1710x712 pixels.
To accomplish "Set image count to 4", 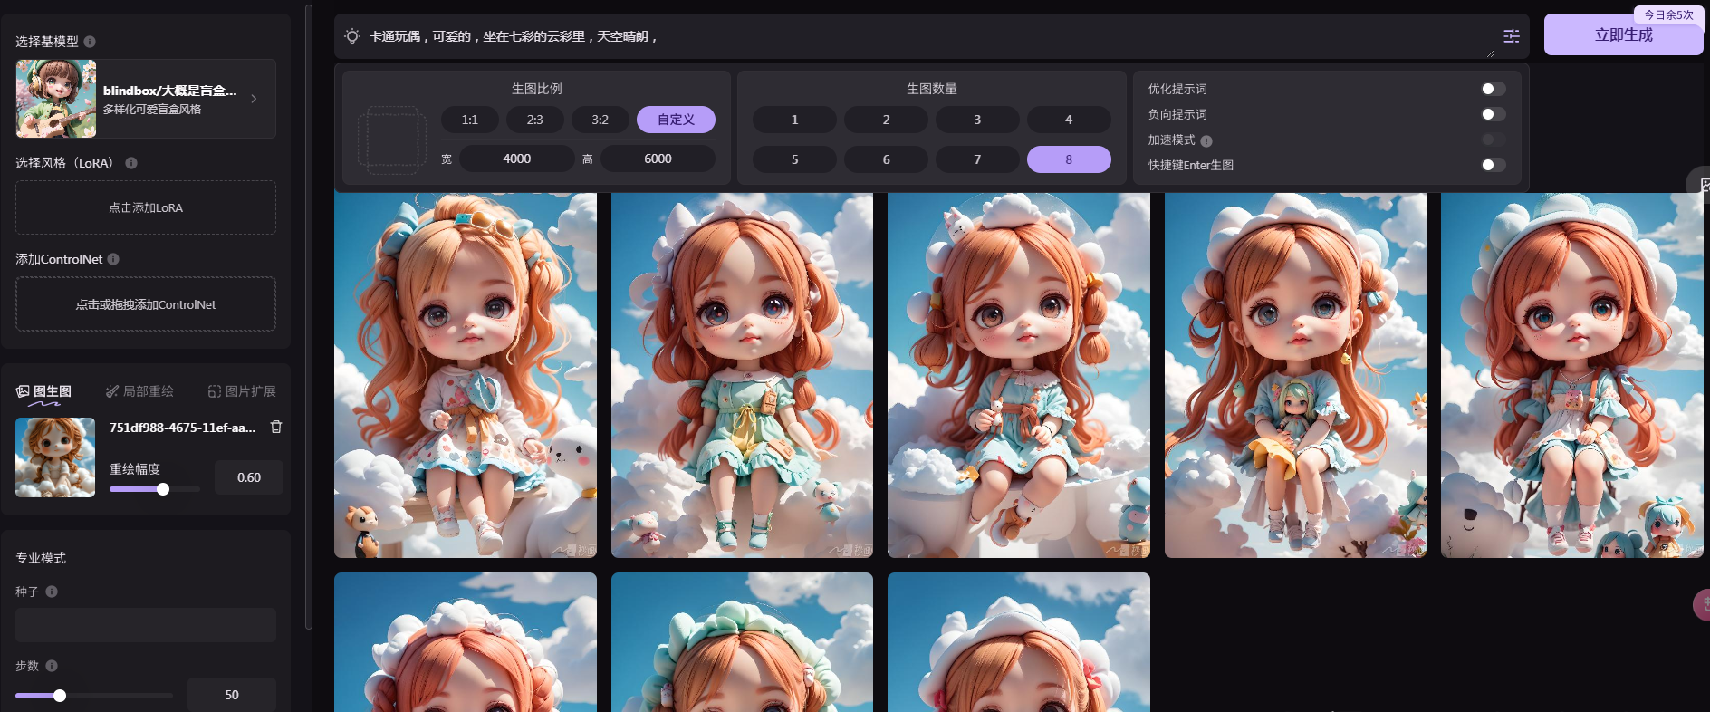I will point(1069,120).
